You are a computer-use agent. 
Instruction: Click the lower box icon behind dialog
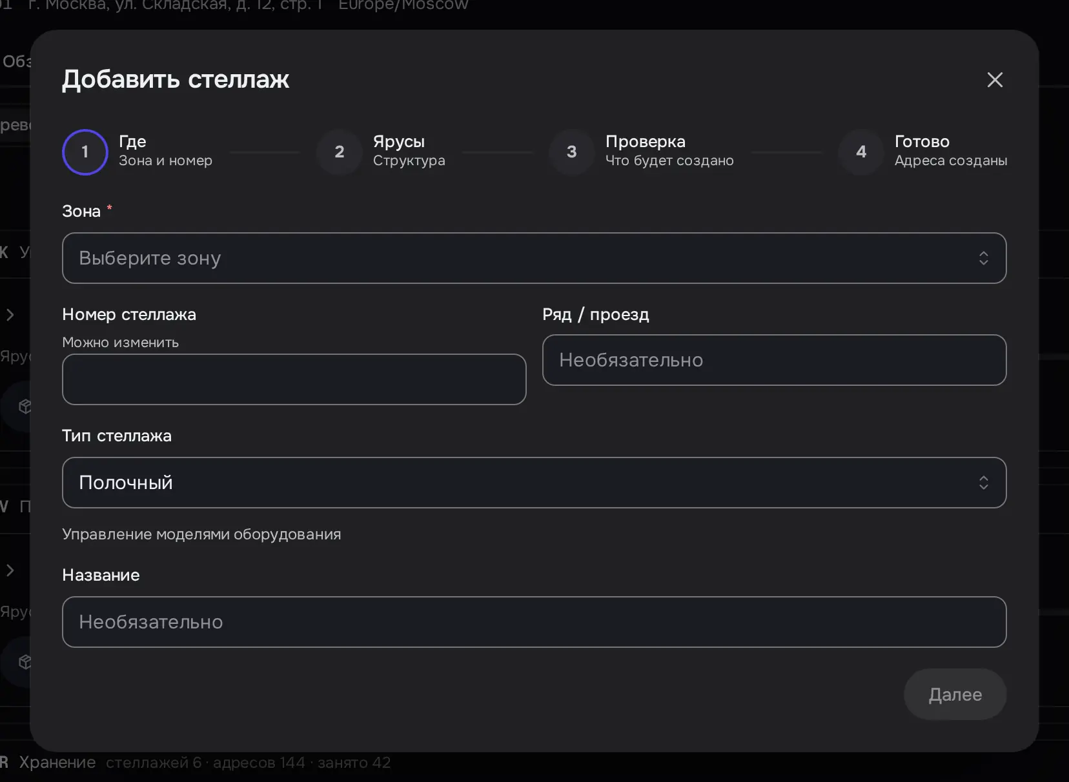pyautogui.click(x=25, y=662)
